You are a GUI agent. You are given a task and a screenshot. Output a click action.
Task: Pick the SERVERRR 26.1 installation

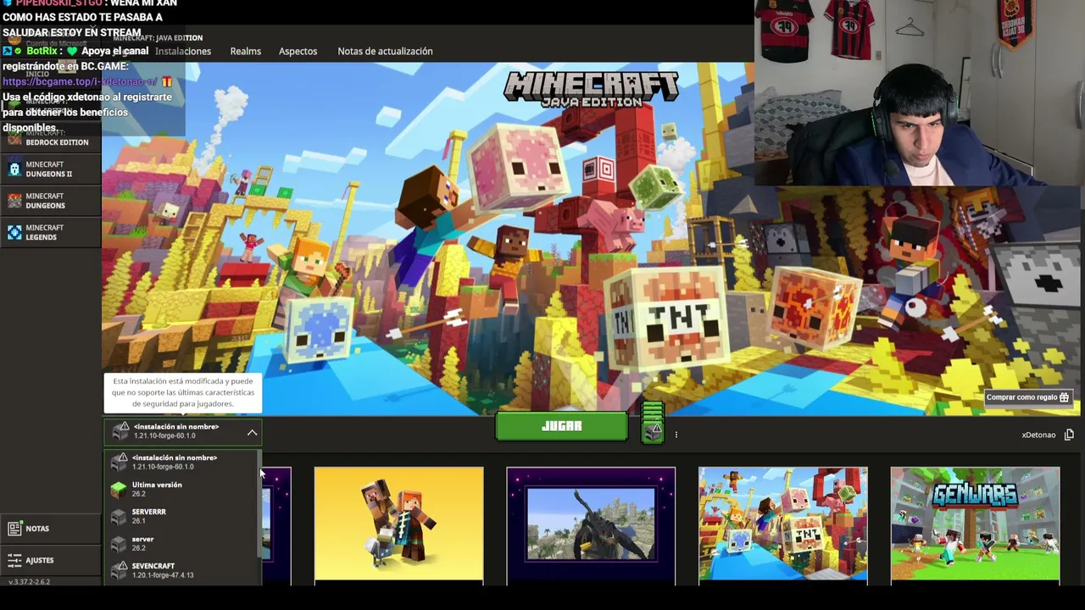coord(182,517)
